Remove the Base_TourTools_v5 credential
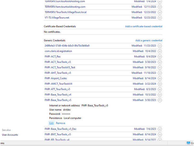 point(61,123)
